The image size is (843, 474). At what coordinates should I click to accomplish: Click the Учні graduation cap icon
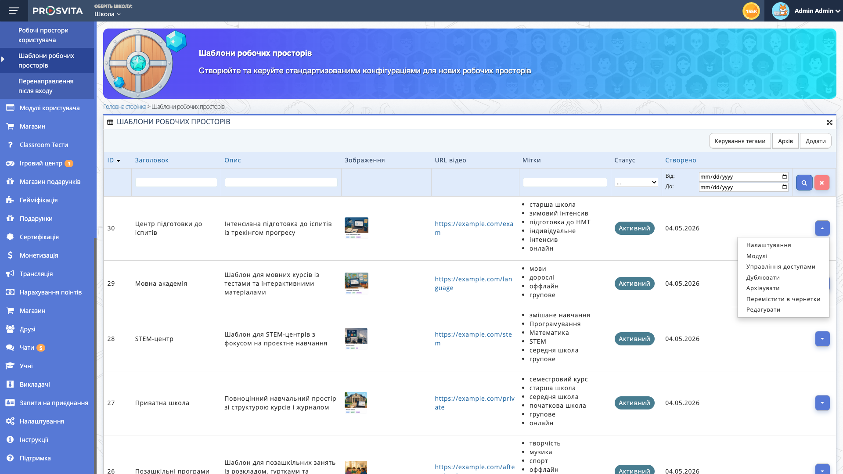point(10,366)
